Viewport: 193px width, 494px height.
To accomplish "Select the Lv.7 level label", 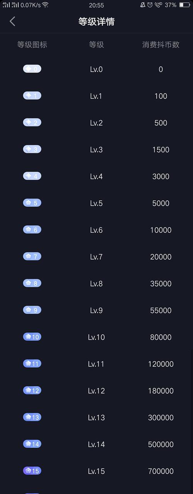I will pos(96,257).
